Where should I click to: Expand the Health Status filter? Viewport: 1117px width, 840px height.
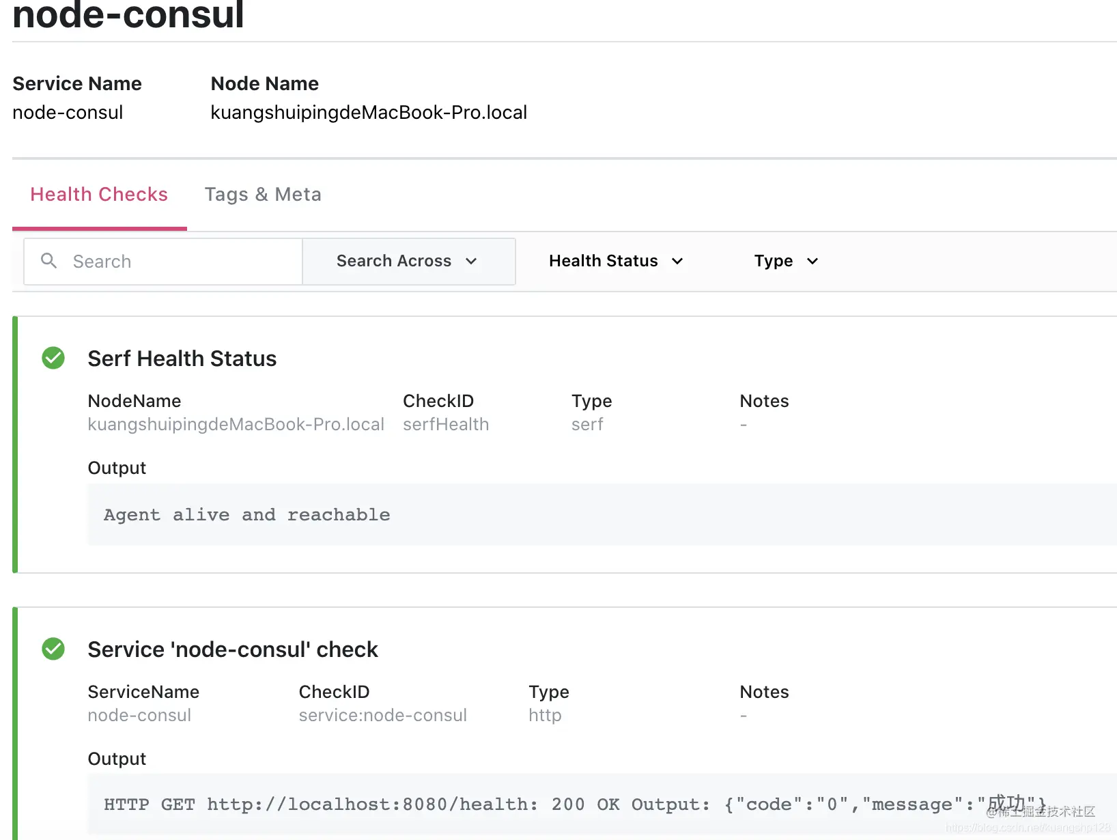point(616,262)
